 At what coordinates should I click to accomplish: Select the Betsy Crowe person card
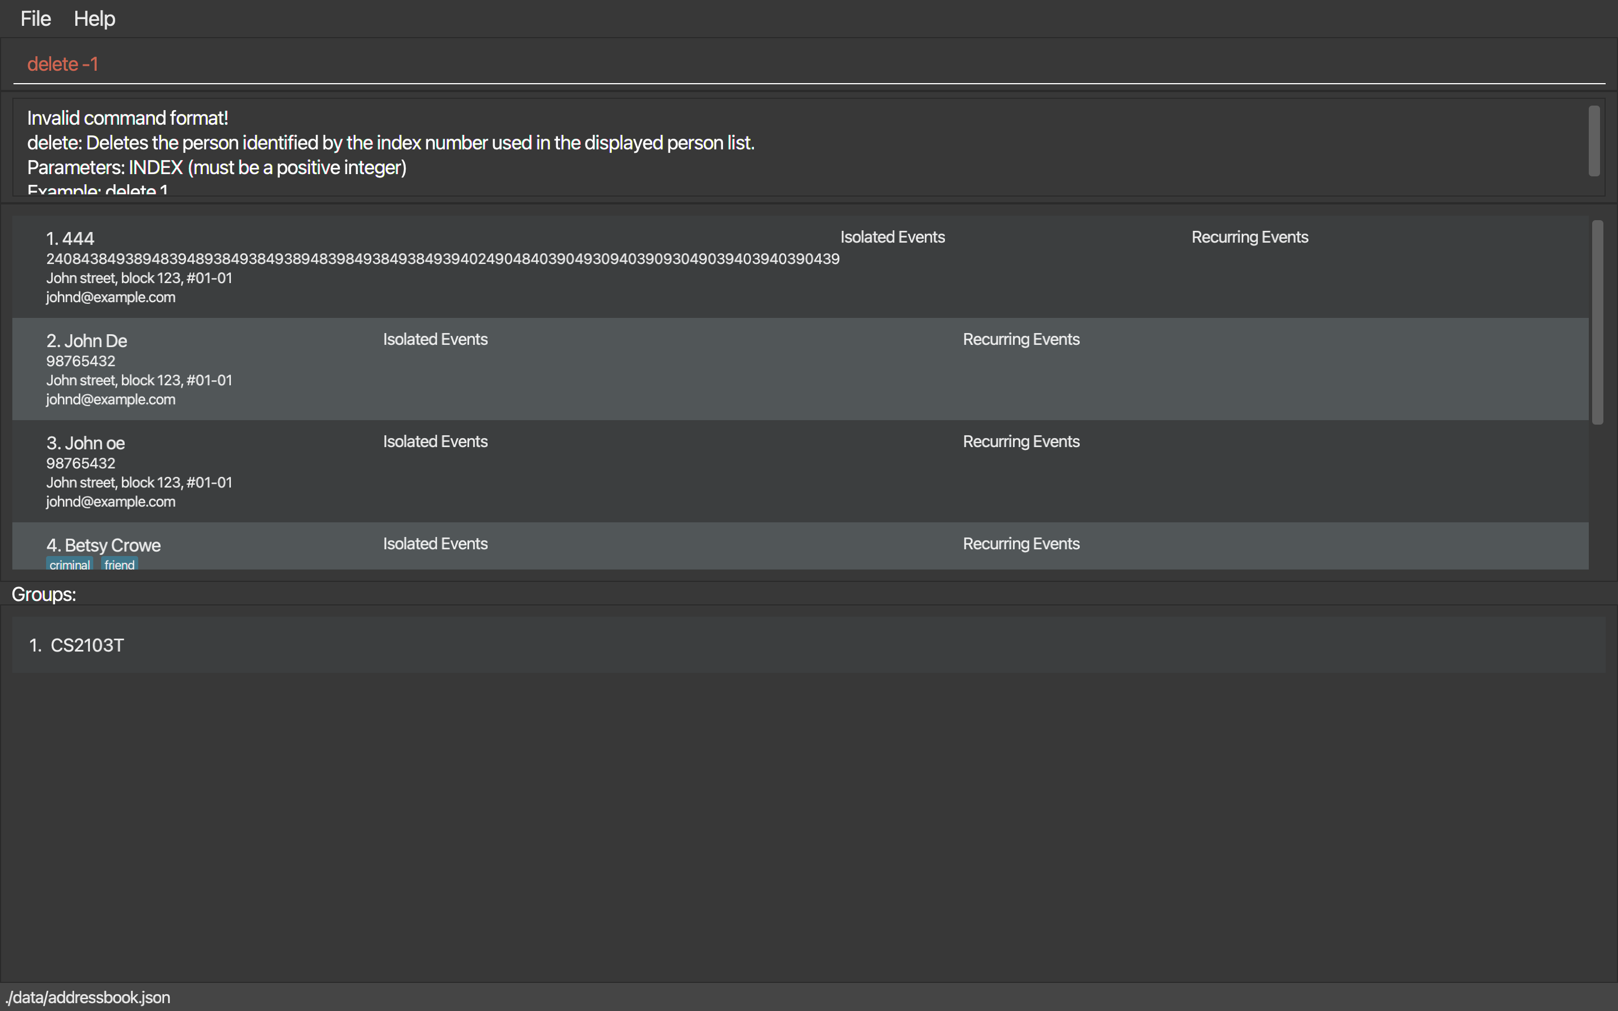point(669,555)
